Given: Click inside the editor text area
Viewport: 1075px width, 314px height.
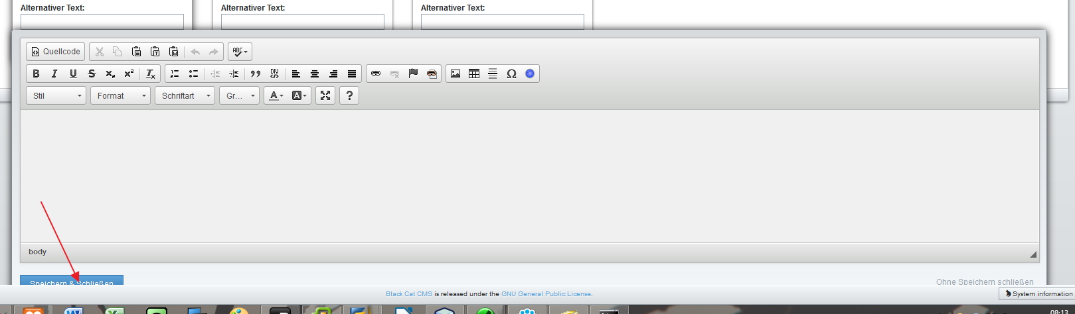Looking at the screenshot, I should [x=529, y=176].
